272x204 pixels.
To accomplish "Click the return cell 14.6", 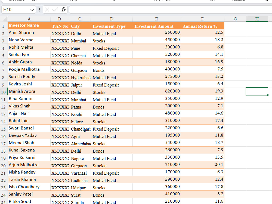I will (202, 113).
